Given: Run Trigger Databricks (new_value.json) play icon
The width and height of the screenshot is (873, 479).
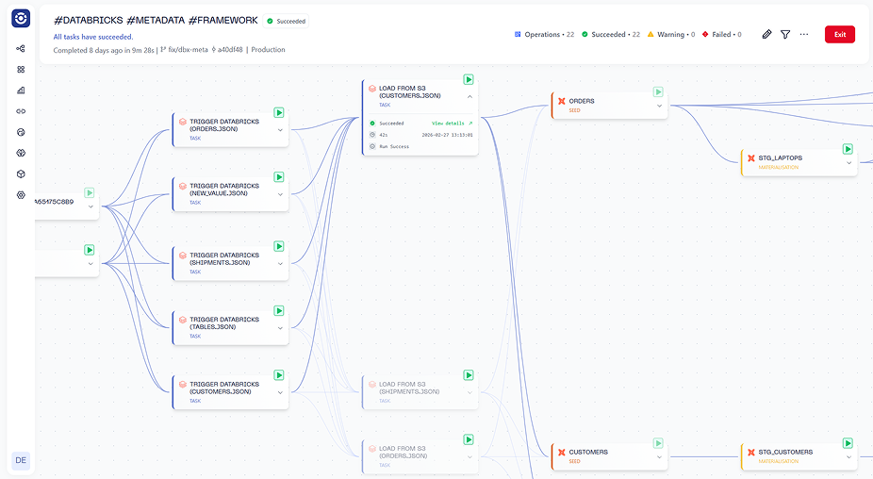Looking at the screenshot, I should [279, 177].
